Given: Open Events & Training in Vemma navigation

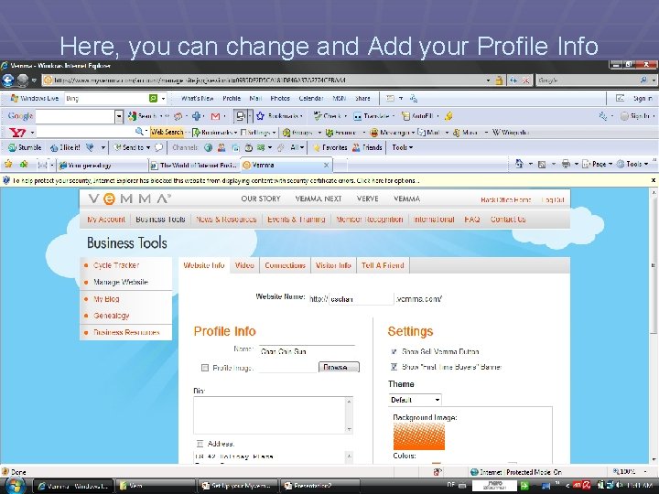Looking at the screenshot, I should click(297, 220).
